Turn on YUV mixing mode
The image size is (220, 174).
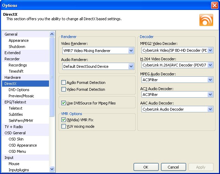(63, 126)
